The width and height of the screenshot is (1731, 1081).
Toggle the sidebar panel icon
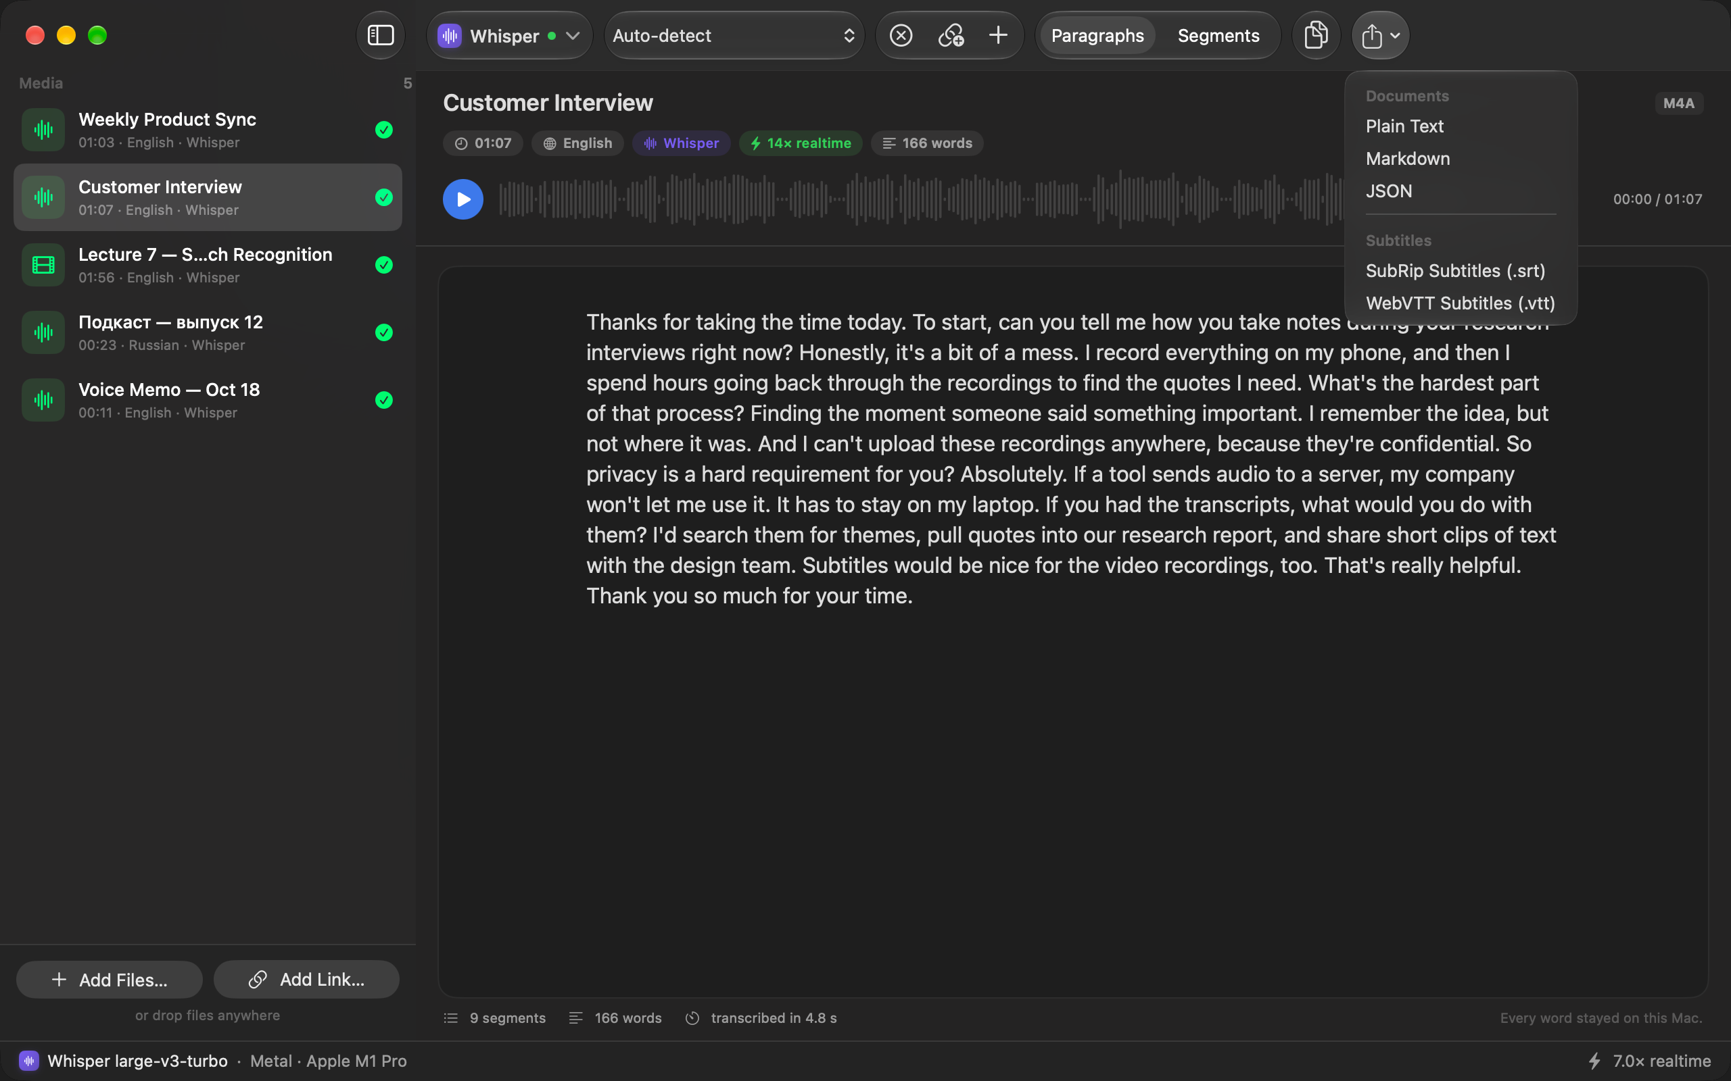[x=381, y=35]
